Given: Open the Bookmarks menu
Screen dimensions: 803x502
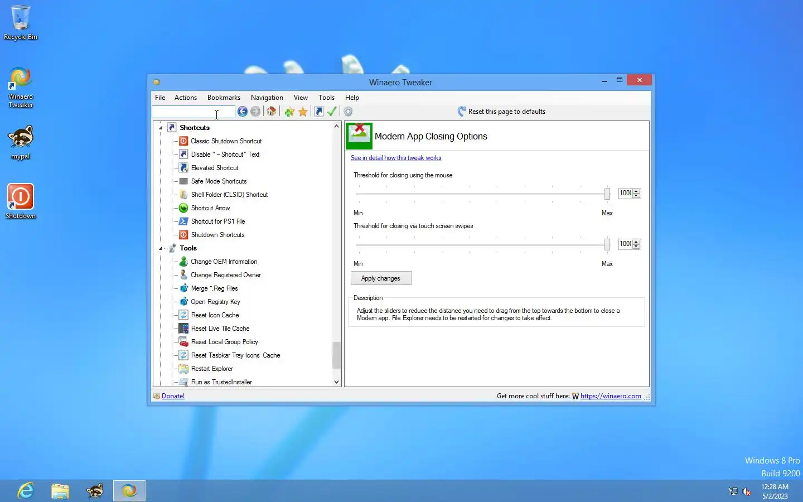Looking at the screenshot, I should [x=224, y=98].
